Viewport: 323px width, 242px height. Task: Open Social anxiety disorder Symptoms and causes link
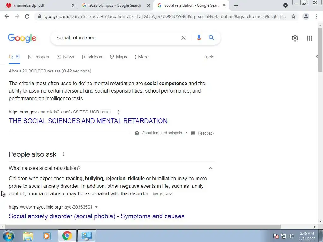[x=97, y=216]
